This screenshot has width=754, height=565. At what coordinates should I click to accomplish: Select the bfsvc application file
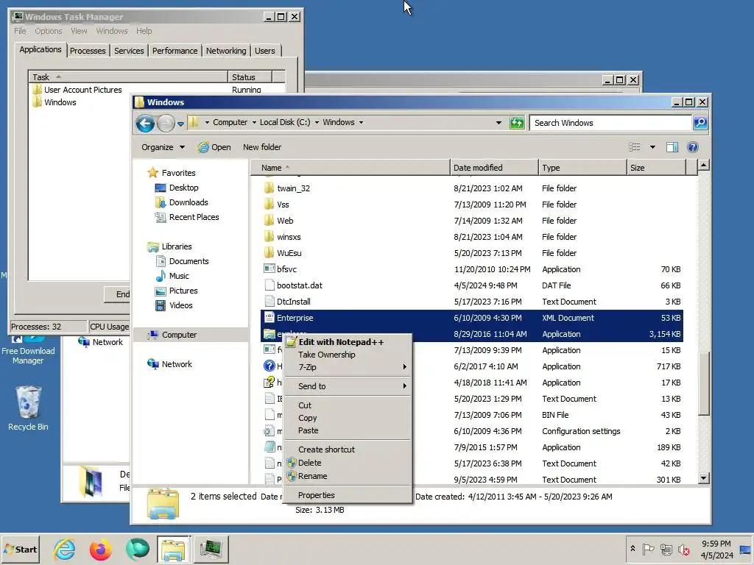[286, 269]
